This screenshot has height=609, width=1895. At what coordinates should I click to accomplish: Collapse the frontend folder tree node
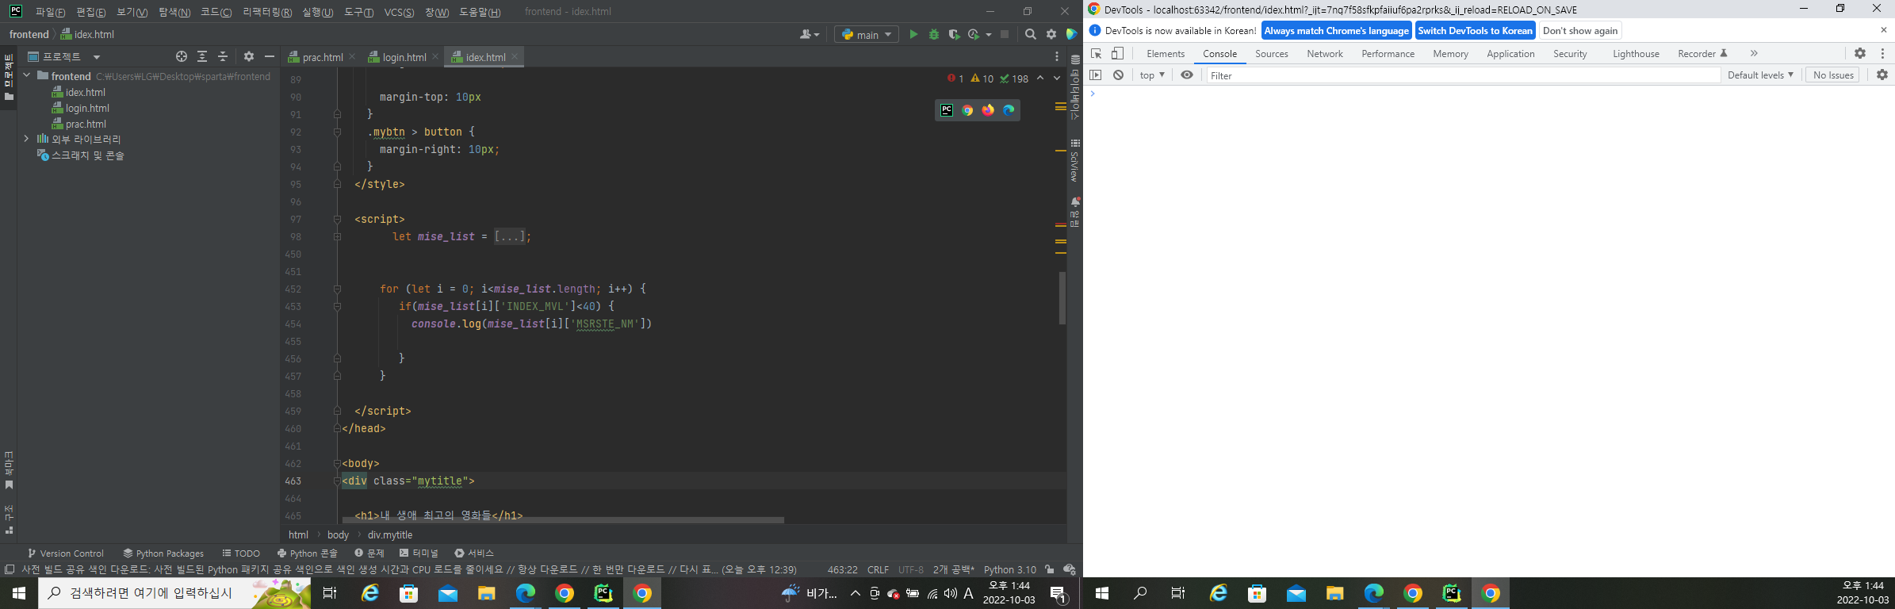[x=27, y=75]
